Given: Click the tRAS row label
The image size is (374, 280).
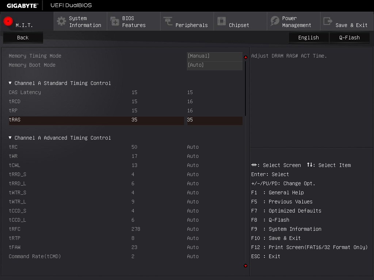Looking at the screenshot, I should point(15,120).
